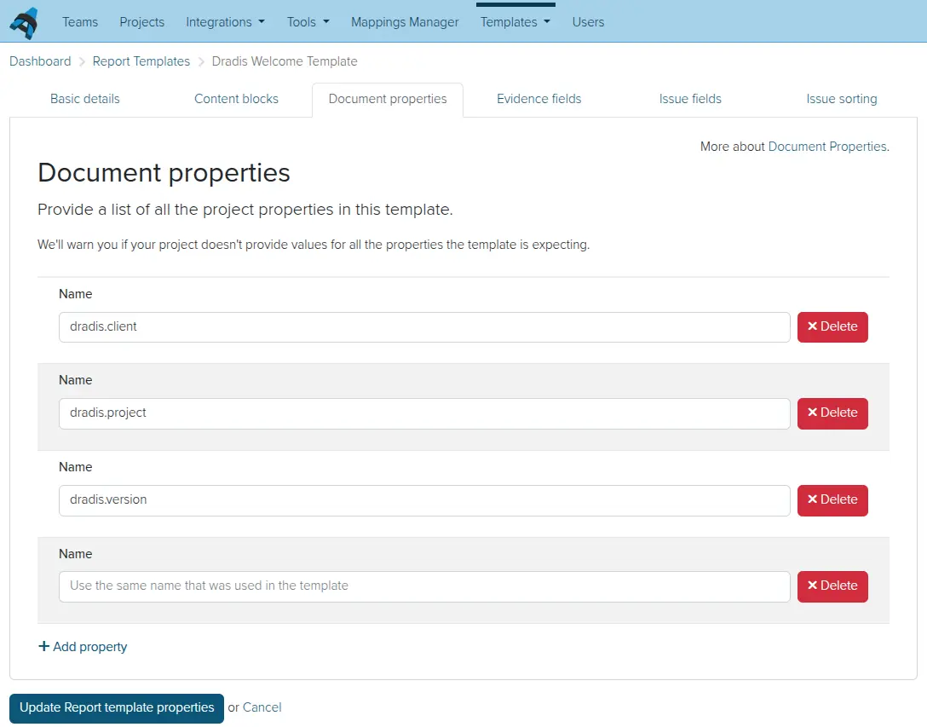Open the Users page
Viewport: 927px width, 727px height.
pos(588,22)
